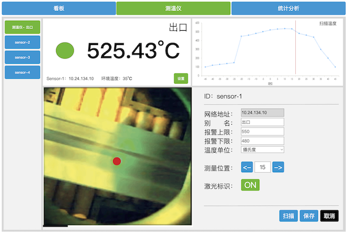Select 测温仪-出口 in the sidebar
Image resolution: width=348 pixels, height=233 pixels.
pos(23,27)
